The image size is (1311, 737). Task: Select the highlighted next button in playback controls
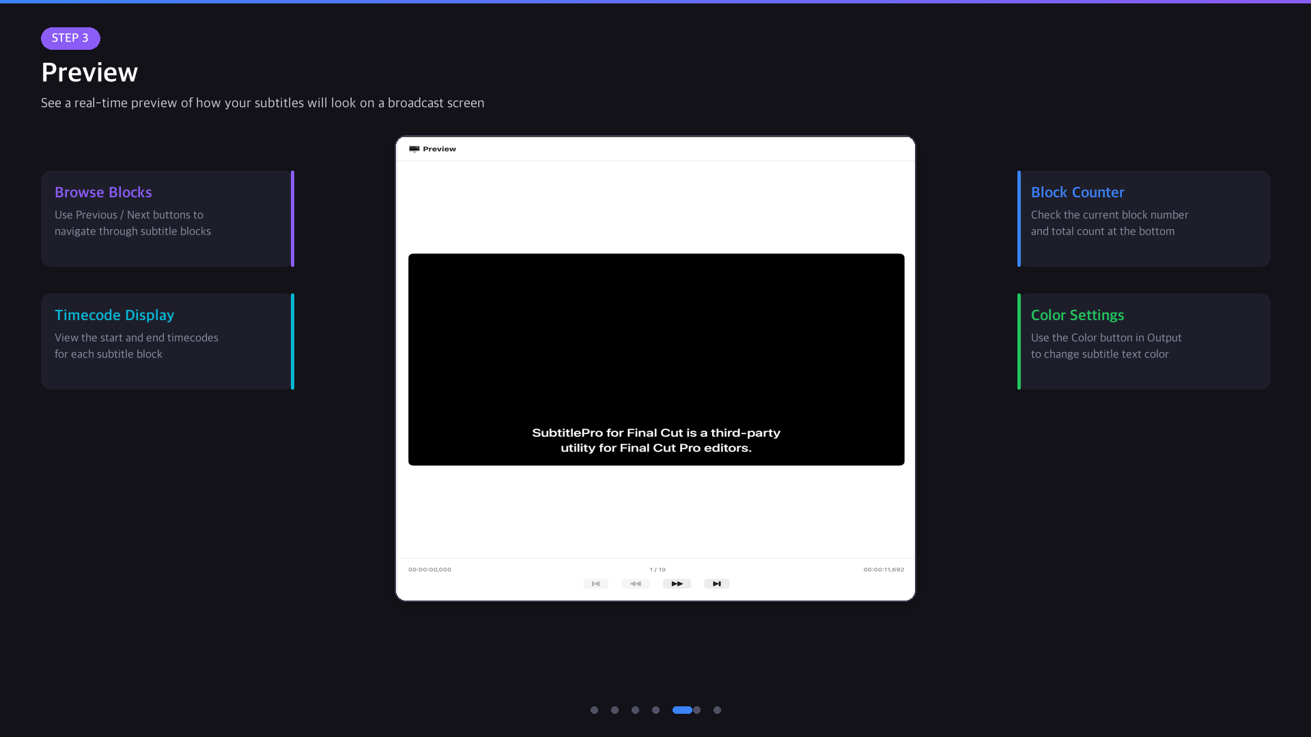[x=677, y=583]
